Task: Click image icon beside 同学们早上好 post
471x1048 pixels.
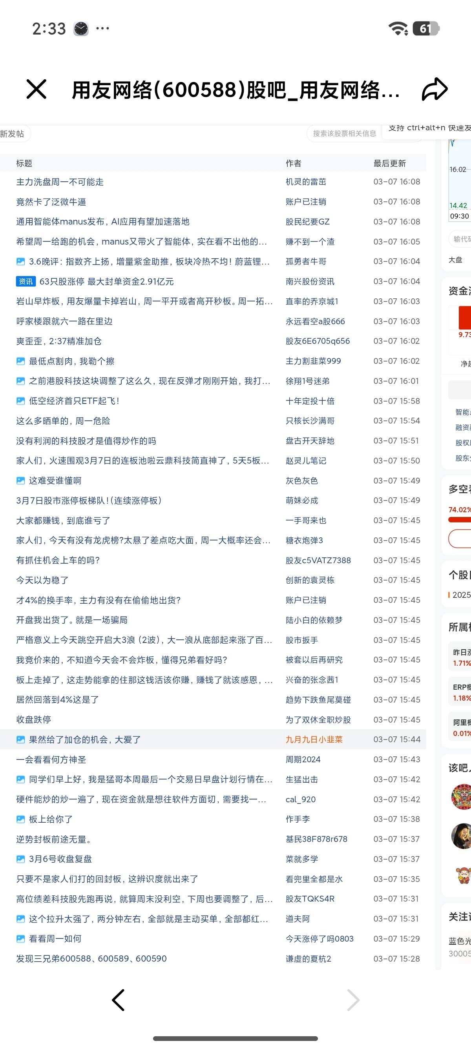Action: tap(20, 780)
